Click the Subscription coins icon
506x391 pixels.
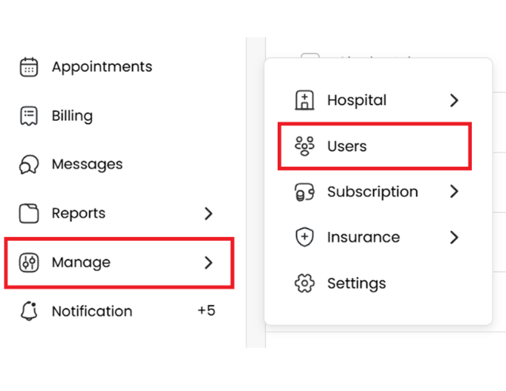click(305, 192)
